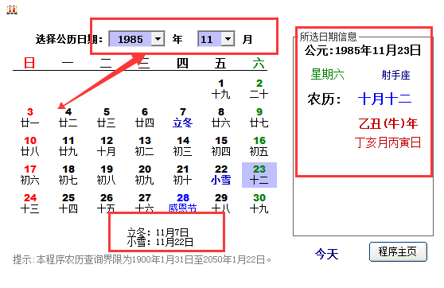Click solar term line 立冬: 11月7日

point(158,233)
